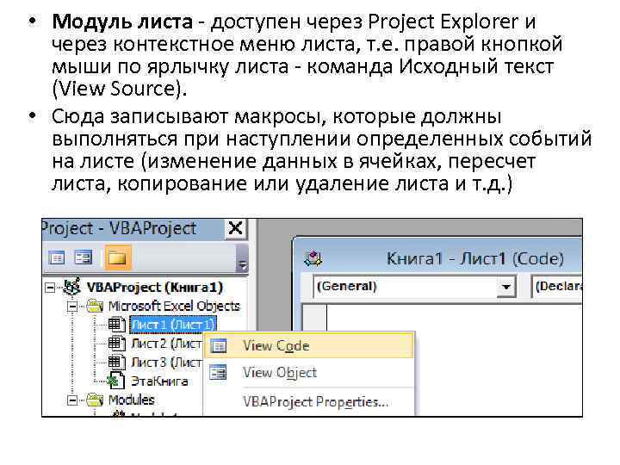Select Microsoft Excel Objects label
The height and width of the screenshot is (465, 620).
pos(174,306)
